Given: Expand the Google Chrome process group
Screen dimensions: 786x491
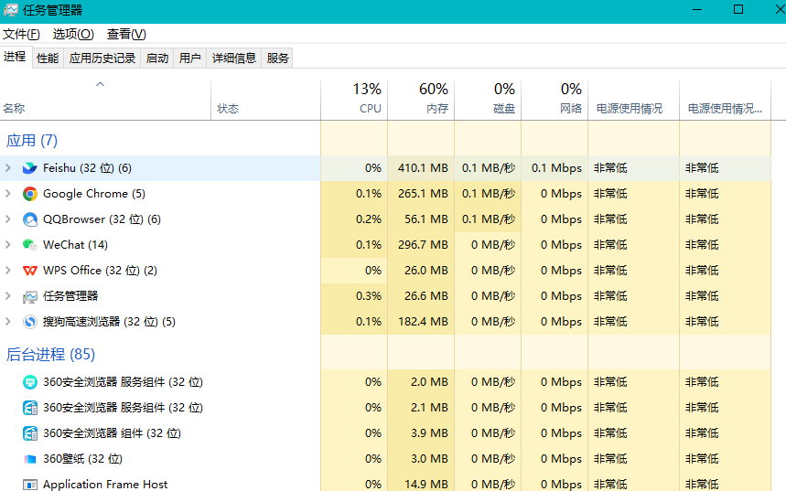Looking at the screenshot, I should tap(8, 194).
